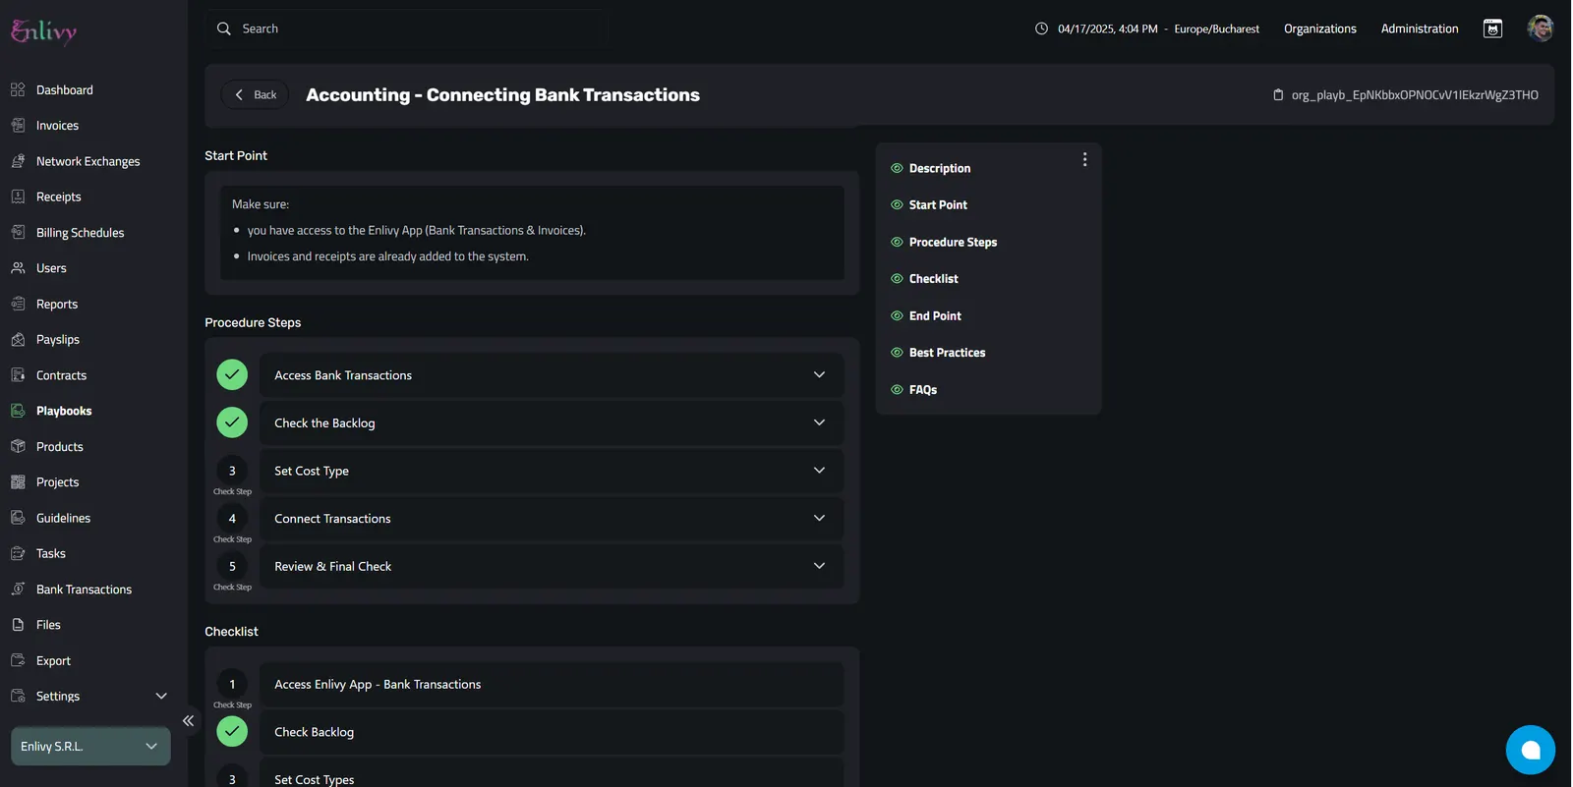Click the Receipts sidebar icon
The image size is (1573, 787).
18,197
